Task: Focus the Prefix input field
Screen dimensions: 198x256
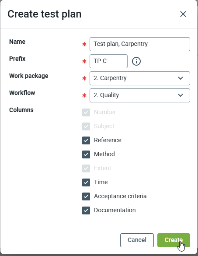Action: click(109, 61)
